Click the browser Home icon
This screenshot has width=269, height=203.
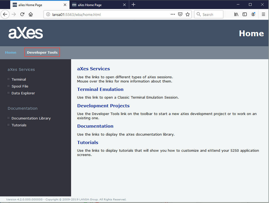tap(31, 15)
